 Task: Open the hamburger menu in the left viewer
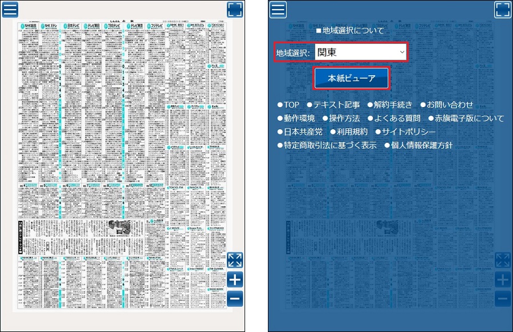[x=10, y=10]
